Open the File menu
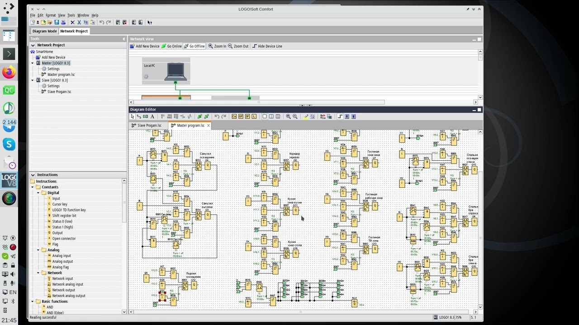Image resolution: width=579 pixels, height=325 pixels. [33, 15]
